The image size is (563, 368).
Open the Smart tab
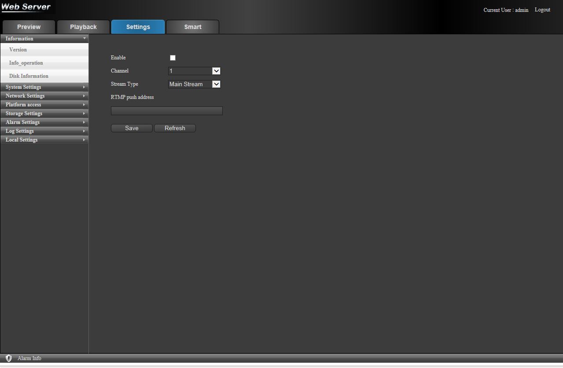(x=193, y=27)
